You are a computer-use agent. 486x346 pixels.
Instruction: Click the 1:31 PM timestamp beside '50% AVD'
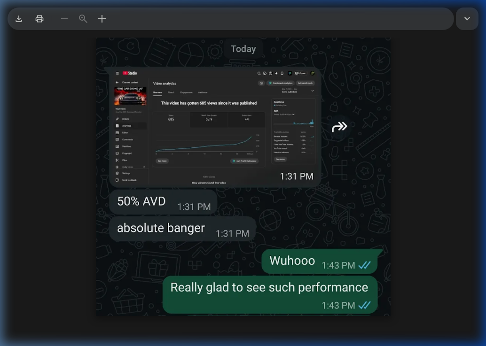coord(194,207)
